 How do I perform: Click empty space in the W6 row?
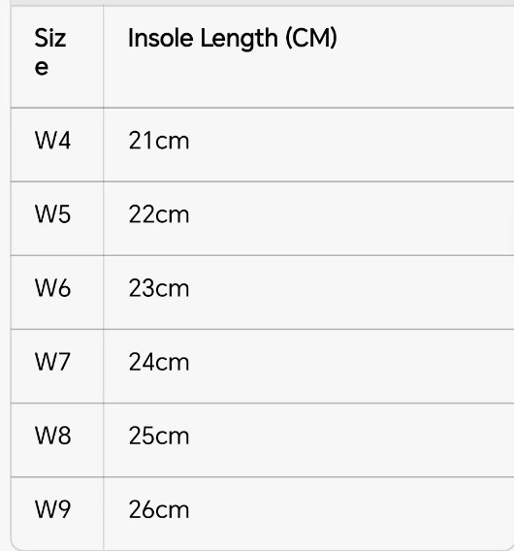[x=351, y=292]
